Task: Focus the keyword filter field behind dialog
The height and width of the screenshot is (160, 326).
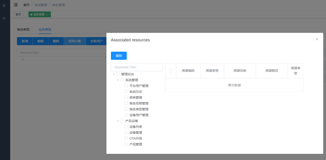Action: pos(62,53)
